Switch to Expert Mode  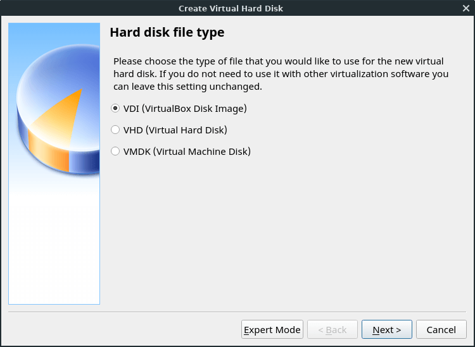(x=272, y=329)
